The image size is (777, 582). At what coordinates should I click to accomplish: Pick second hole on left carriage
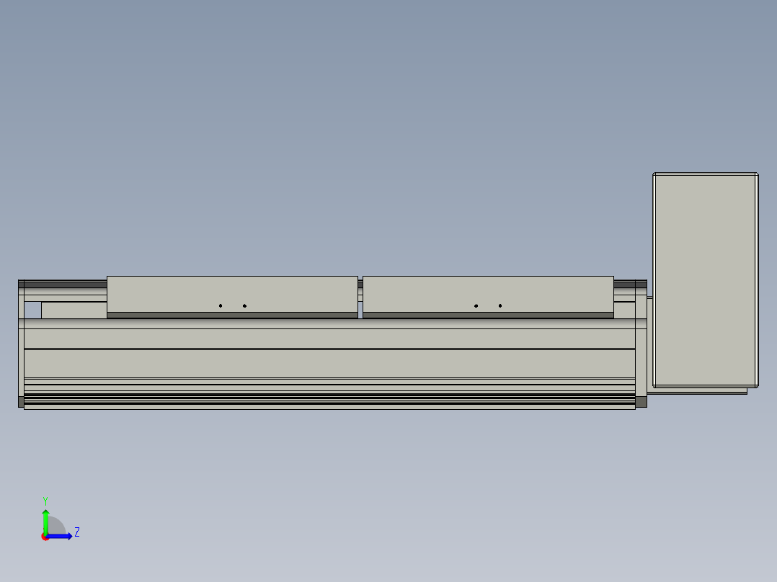pos(244,306)
